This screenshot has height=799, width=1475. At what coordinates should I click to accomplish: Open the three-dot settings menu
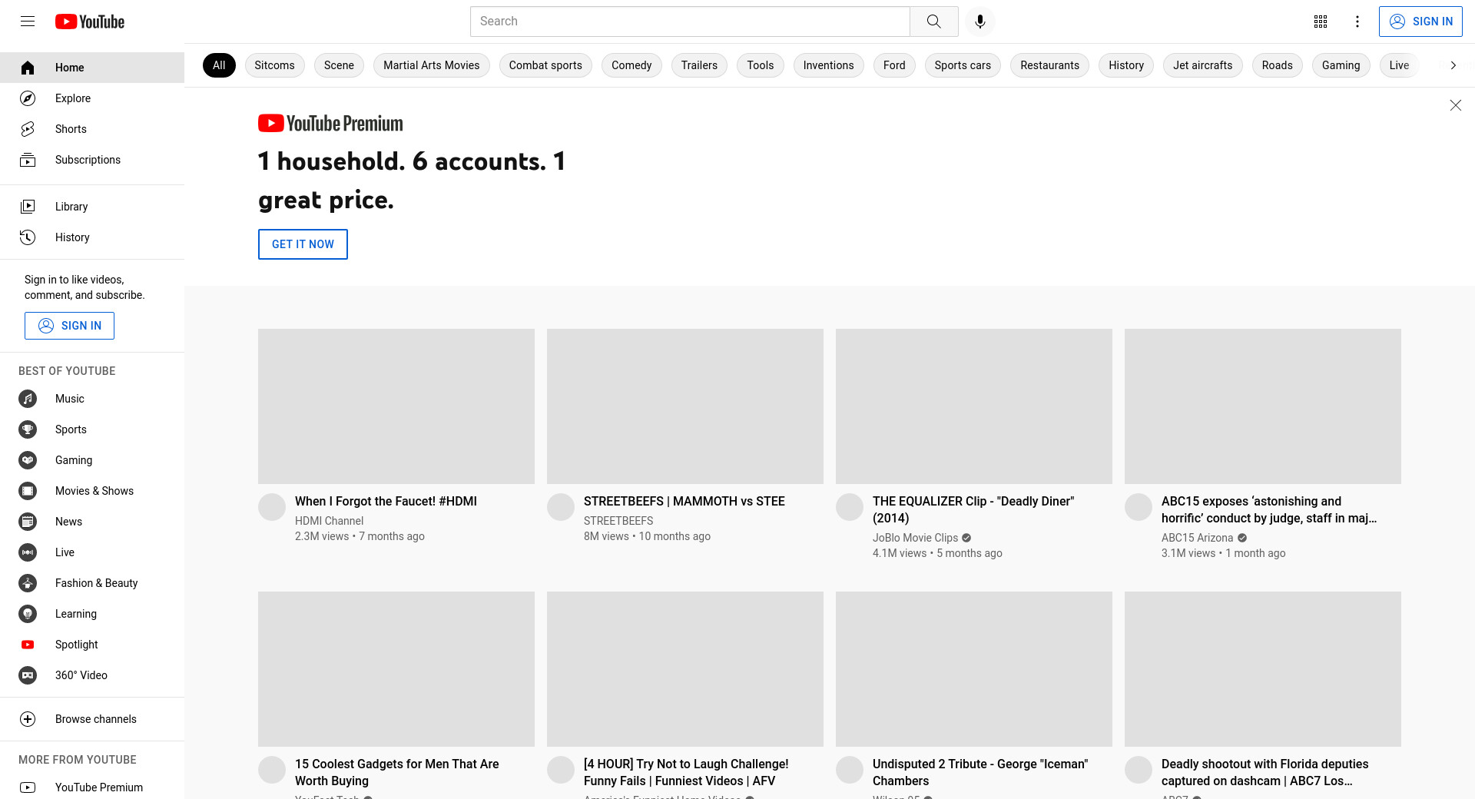click(x=1357, y=22)
